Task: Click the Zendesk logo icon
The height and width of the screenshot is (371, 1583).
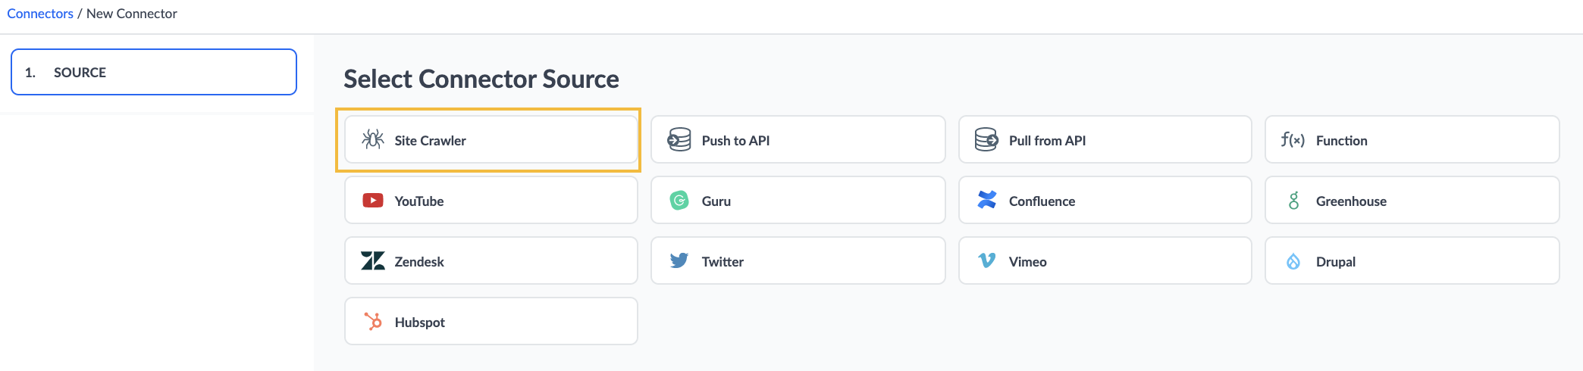Action: (372, 260)
